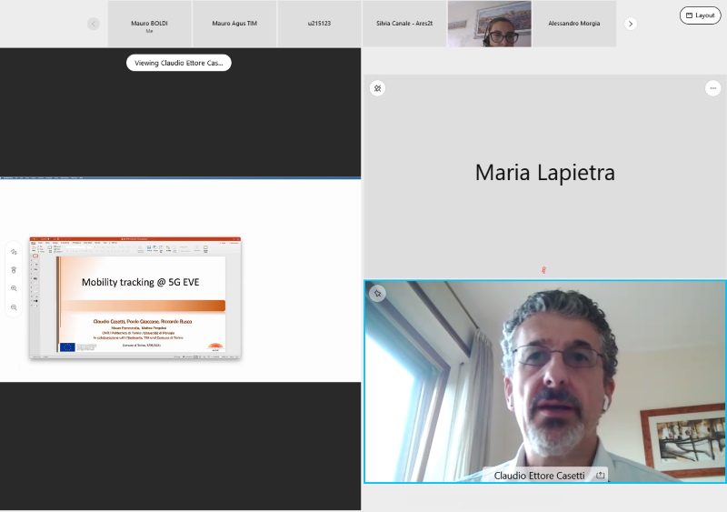
Task: Zoom out of the shared content
Action: tap(14, 307)
